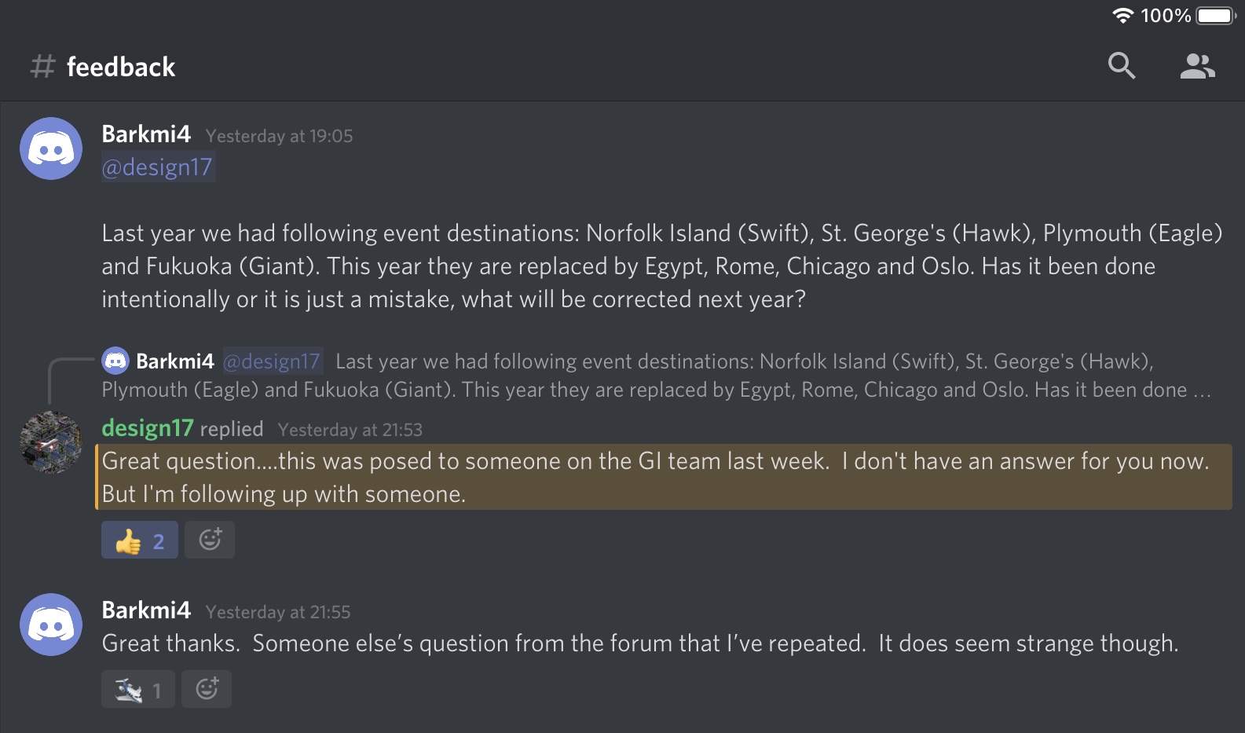The height and width of the screenshot is (733, 1245).
Task: Tap Barkmi4 username at 19:05 message
Action: [x=146, y=134]
